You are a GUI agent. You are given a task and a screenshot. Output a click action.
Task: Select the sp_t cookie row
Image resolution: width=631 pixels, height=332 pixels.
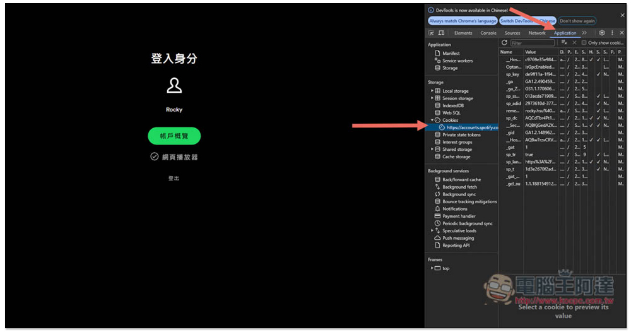click(x=562, y=169)
